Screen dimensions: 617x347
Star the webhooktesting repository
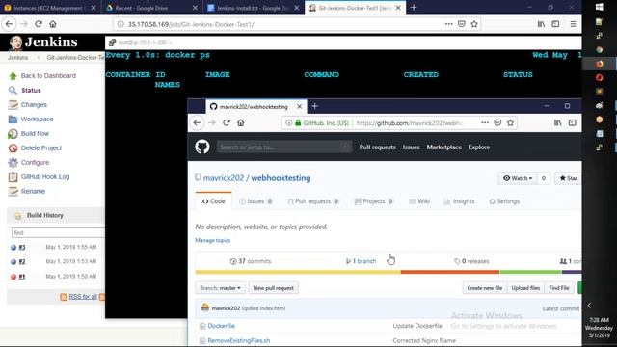pos(568,178)
